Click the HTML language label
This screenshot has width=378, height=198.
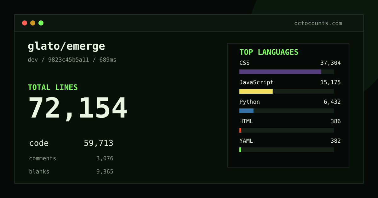click(x=246, y=121)
